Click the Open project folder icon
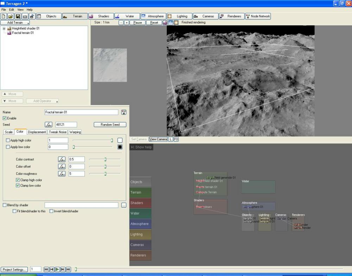This screenshot has height=276, width=352. tap(11, 16)
